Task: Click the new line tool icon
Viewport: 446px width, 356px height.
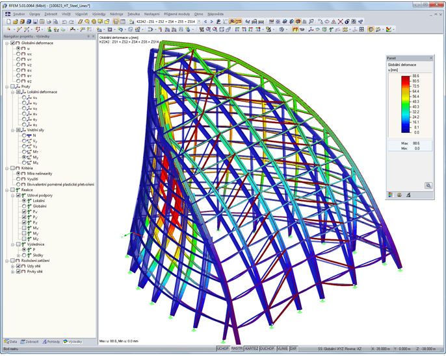Action: coord(19,29)
